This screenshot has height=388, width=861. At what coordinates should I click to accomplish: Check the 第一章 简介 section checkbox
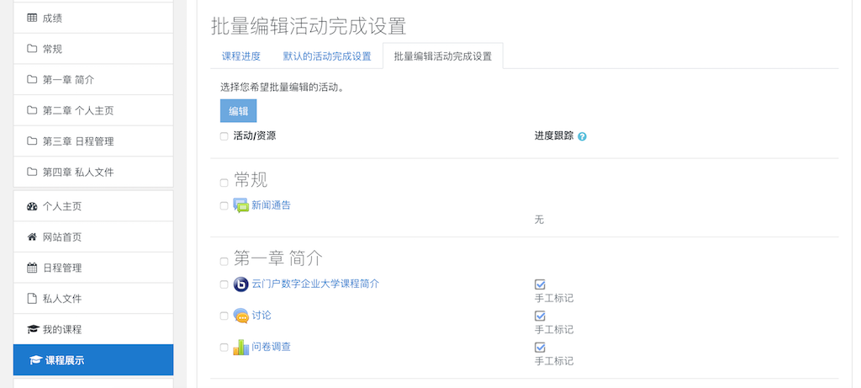[224, 261]
